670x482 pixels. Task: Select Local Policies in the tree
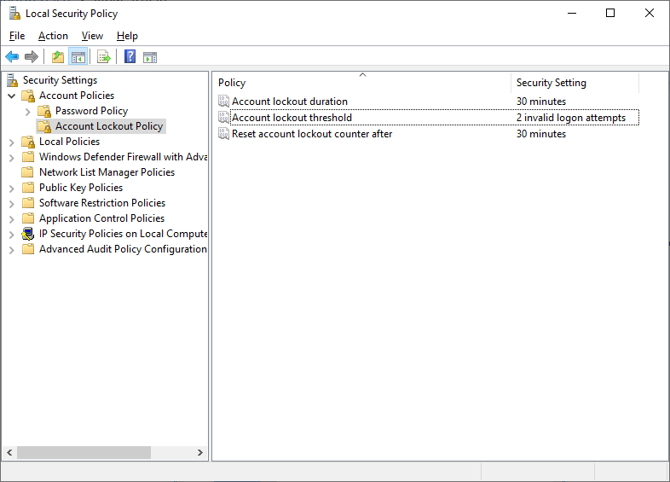tap(69, 142)
